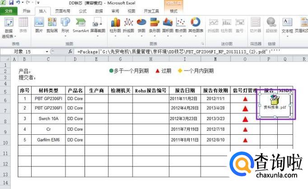The image size is (308, 189).
Task: Click the 检测机关 header cell
Action: [x=121, y=90]
